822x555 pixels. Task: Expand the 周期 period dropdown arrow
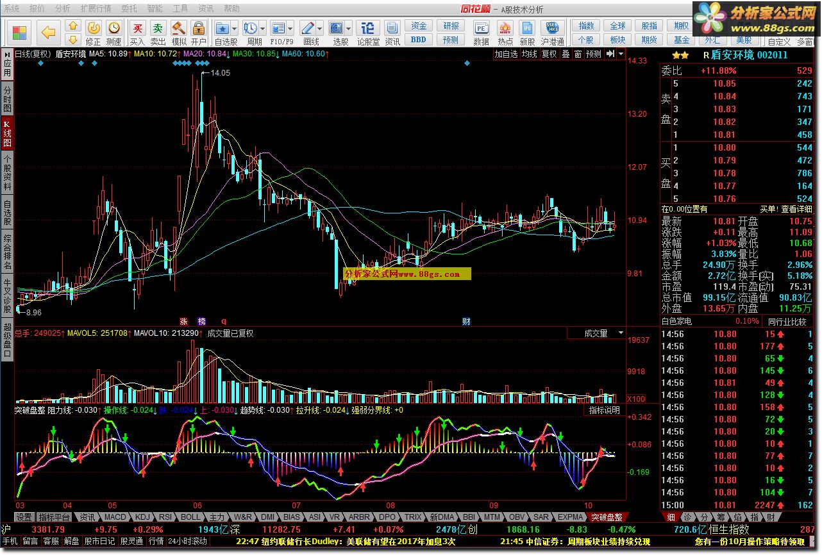[263, 28]
